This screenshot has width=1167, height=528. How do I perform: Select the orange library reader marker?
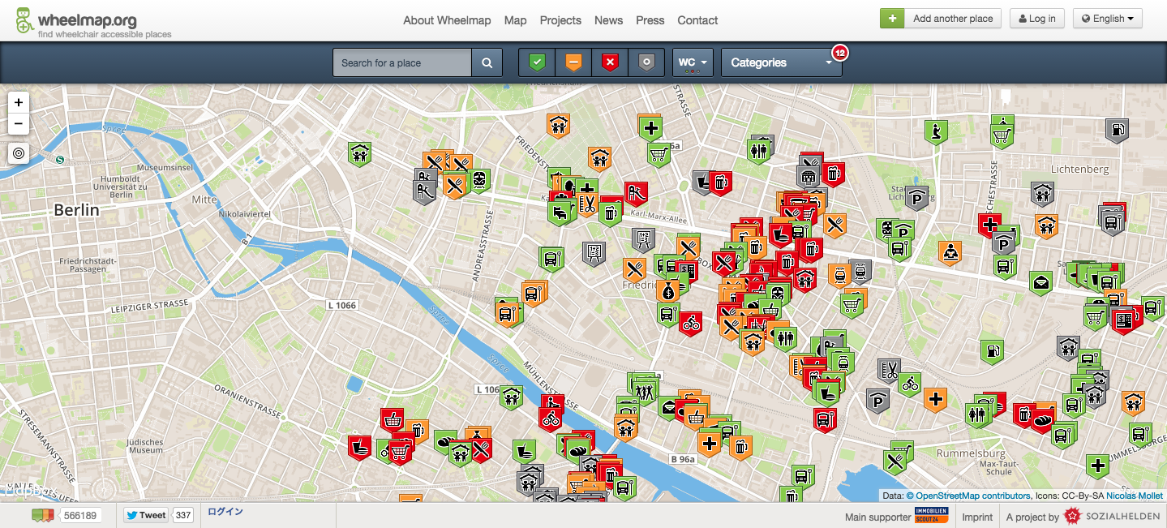click(950, 252)
